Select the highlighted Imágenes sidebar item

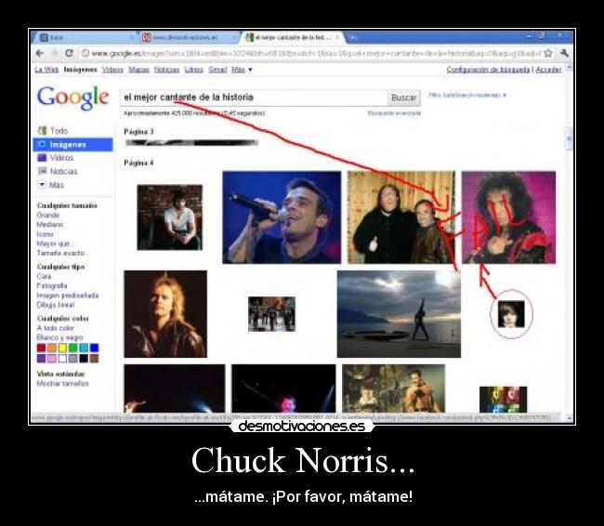click(x=73, y=144)
